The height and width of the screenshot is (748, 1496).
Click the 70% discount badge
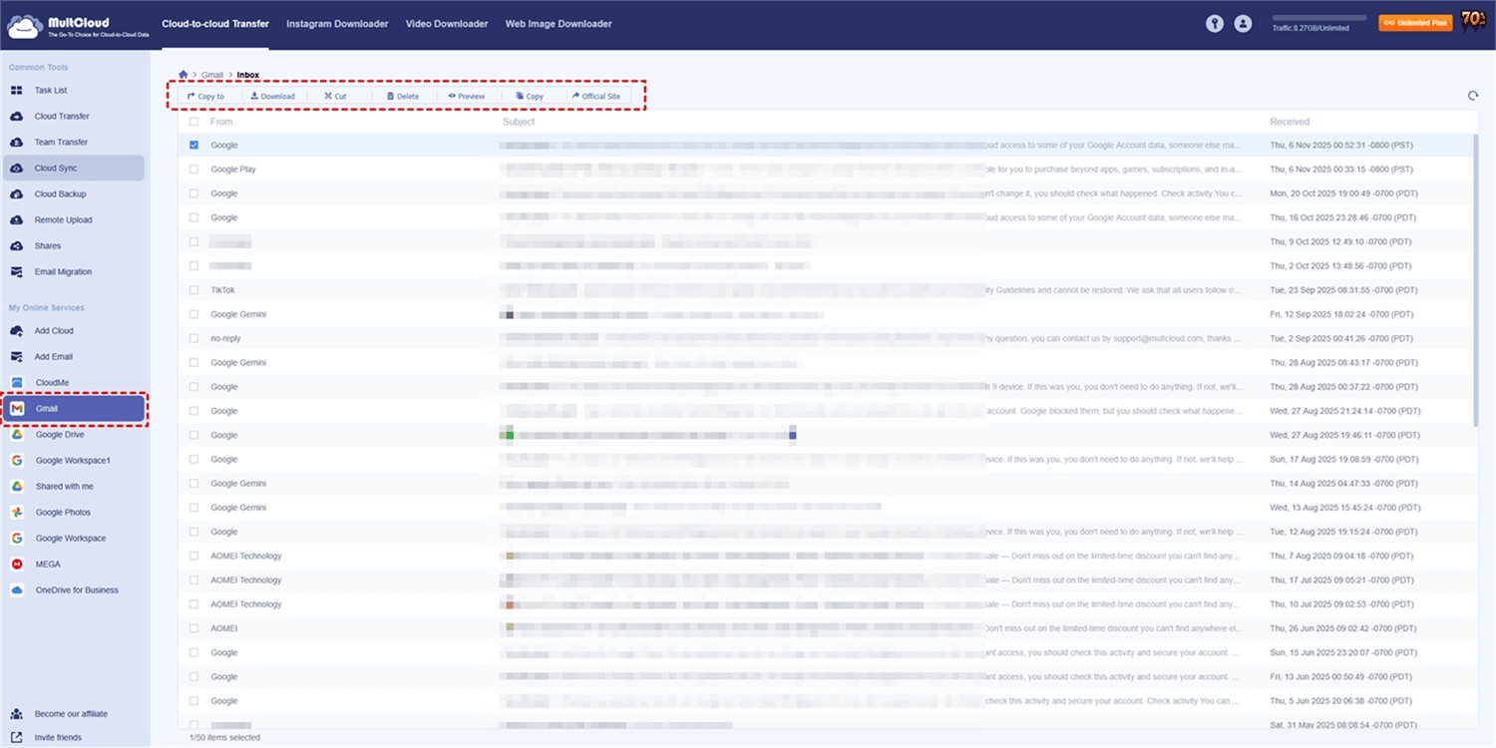click(1474, 20)
